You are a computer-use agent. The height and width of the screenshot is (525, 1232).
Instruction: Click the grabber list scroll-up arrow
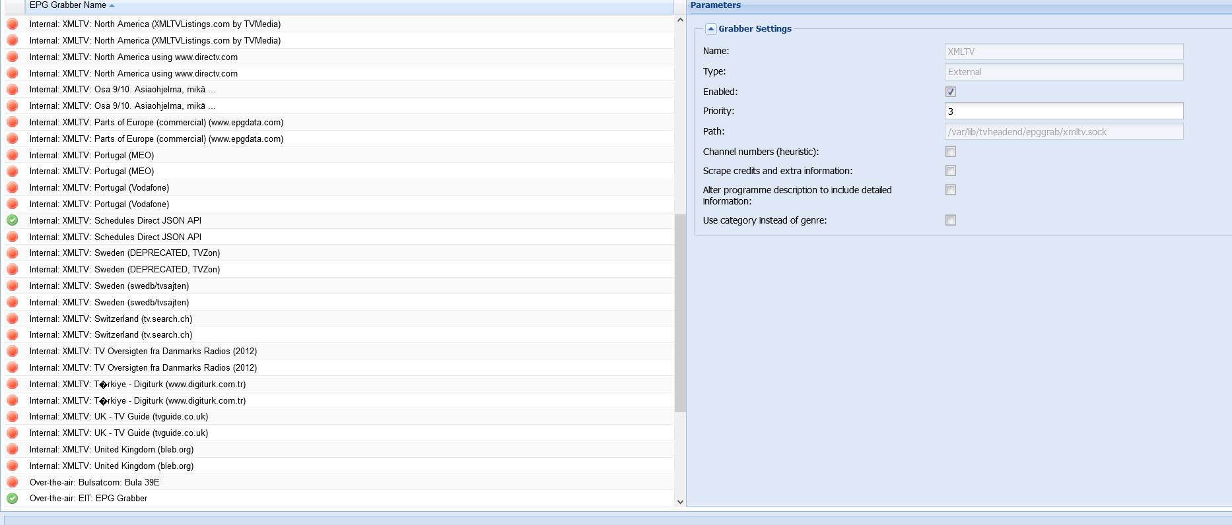(680, 20)
